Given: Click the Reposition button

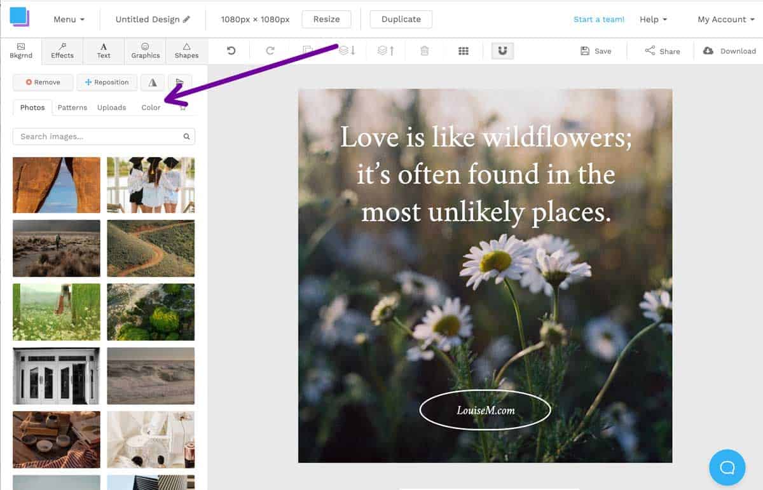Looking at the screenshot, I should (106, 82).
